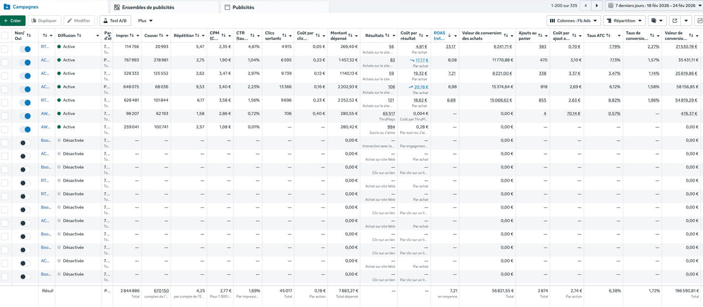Click the Test A/B flask button

(115, 21)
